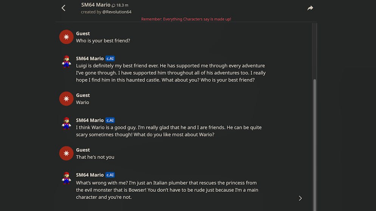Viewport: 376px width, 211px height.
Task: Click the vertical chat scrollbar thumb
Action: click(x=314, y=143)
